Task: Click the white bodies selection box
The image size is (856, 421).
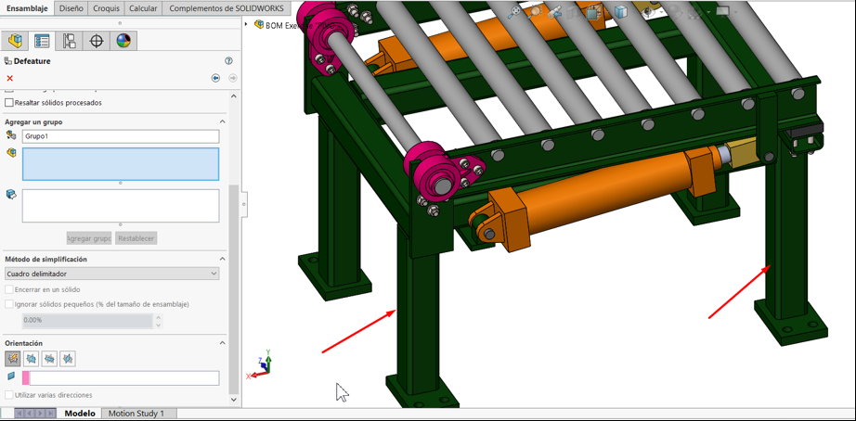Action: (121, 206)
